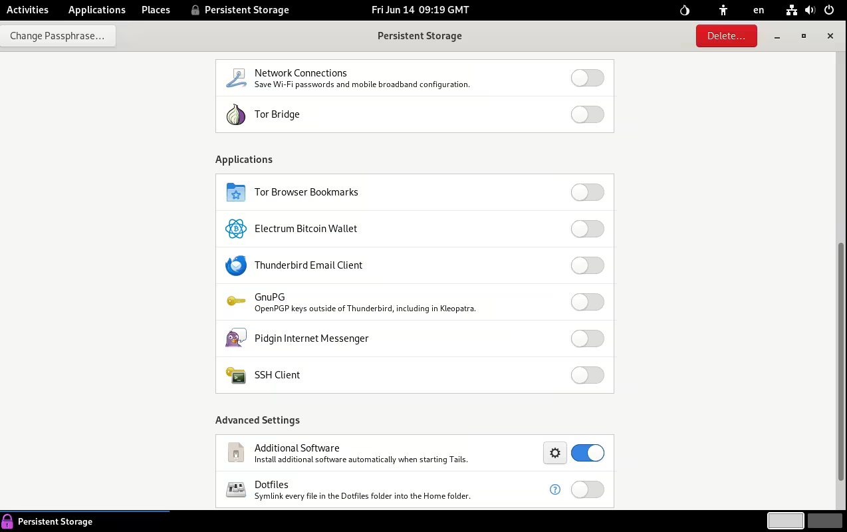Disable the Additional Software switch
The width and height of the screenshot is (847, 532).
point(587,453)
